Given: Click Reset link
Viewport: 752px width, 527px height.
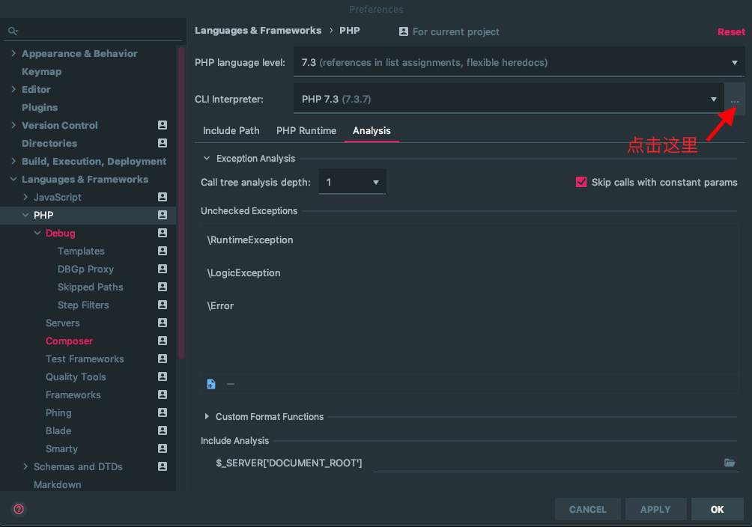Looking at the screenshot, I should (x=731, y=31).
